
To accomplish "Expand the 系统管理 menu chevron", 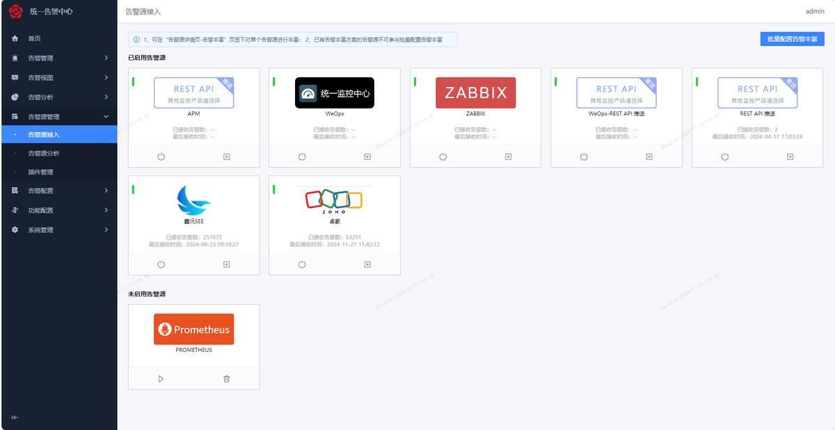I will tap(106, 230).
